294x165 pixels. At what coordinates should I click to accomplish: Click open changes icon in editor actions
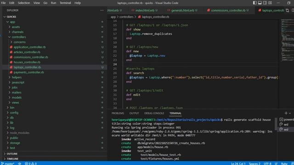[x=288, y=11]
